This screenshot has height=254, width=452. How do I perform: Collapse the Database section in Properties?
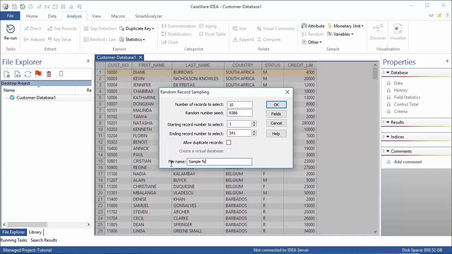(x=388, y=73)
